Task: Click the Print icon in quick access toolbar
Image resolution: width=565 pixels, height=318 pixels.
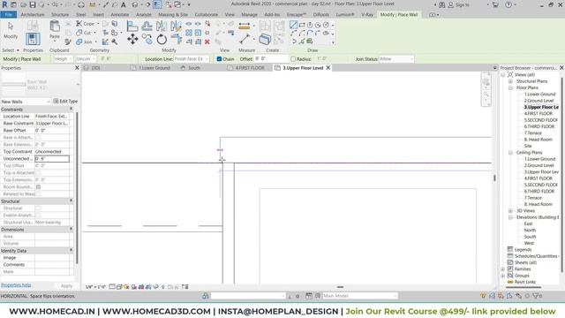Action: point(81,4)
